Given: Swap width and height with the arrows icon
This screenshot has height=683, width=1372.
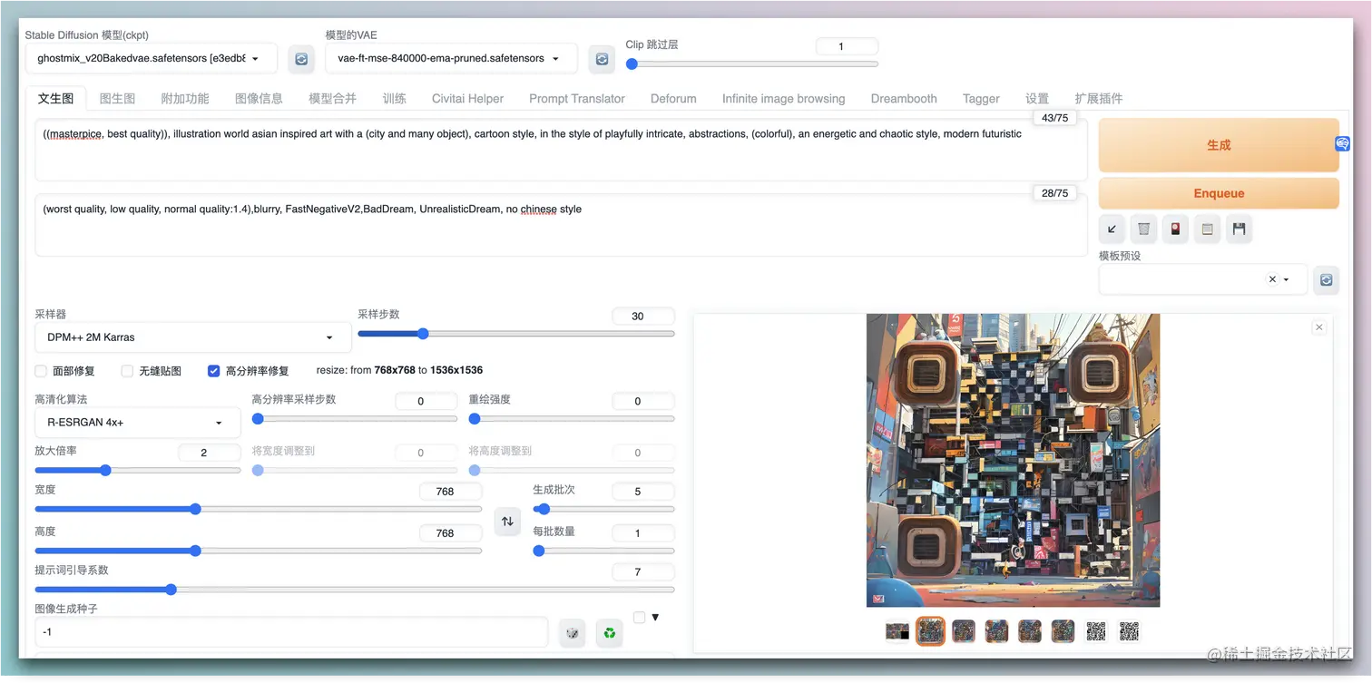Looking at the screenshot, I should click(507, 521).
